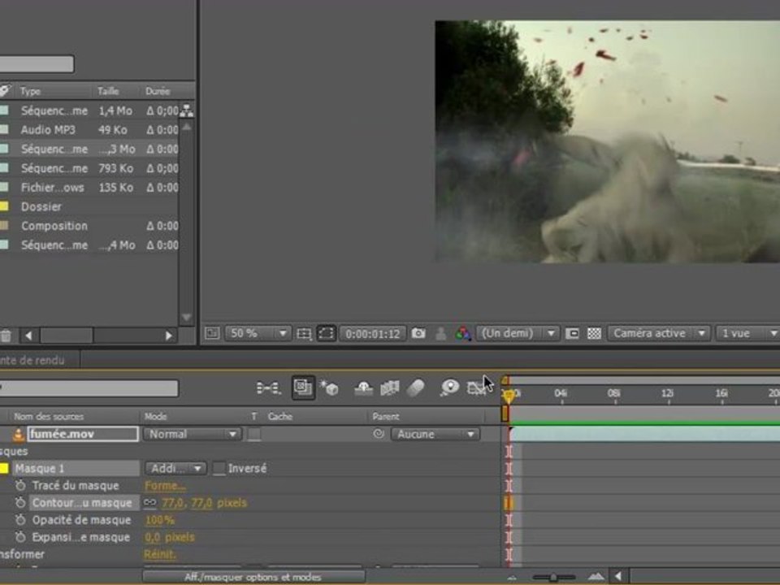
Task: Click the current time 0:00:01:12 field
Action: 373,334
